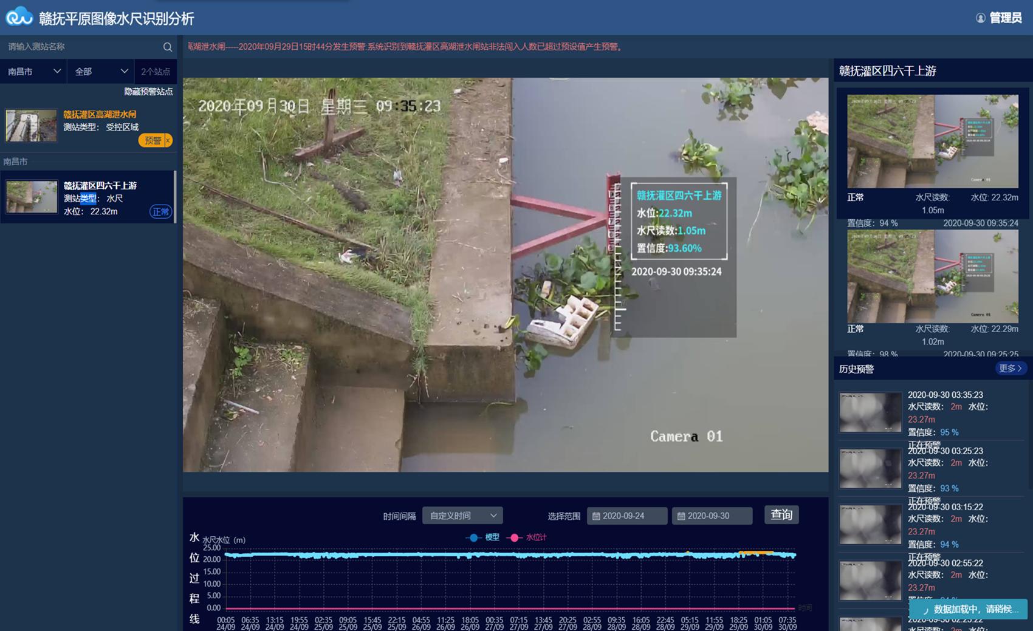Click 隐藏预警站点 to hide alert stations

(148, 92)
